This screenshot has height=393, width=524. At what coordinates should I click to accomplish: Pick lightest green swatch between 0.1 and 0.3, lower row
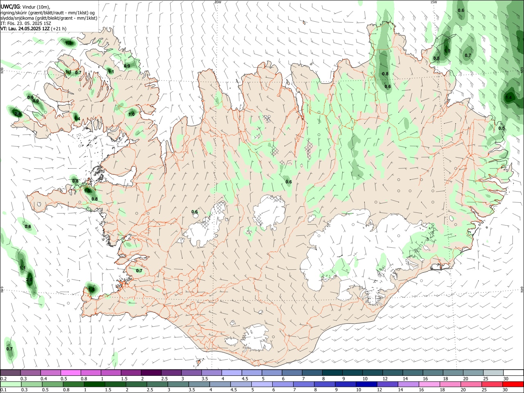11,384
